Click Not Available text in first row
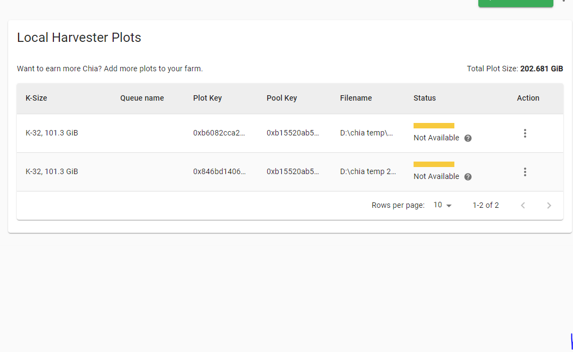The height and width of the screenshot is (352, 573). (436, 138)
